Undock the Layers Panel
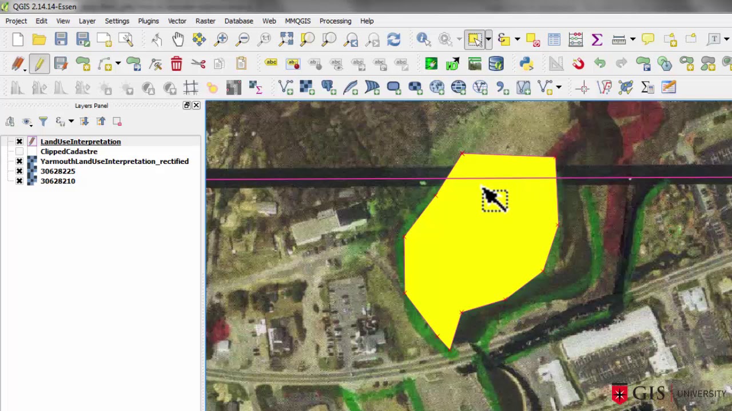732x411 pixels. pyautogui.click(x=186, y=106)
